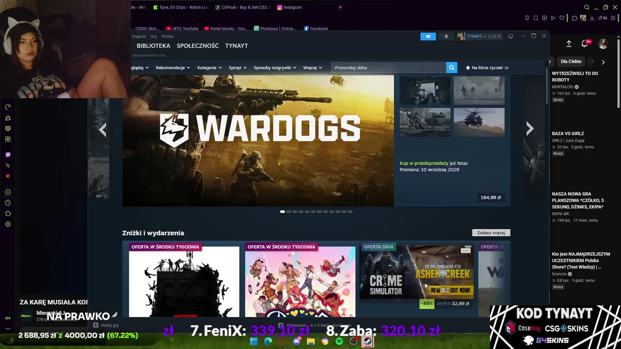Expand the Sposoby rozgrywki dropdown
The width and height of the screenshot is (621, 349).
(275, 68)
